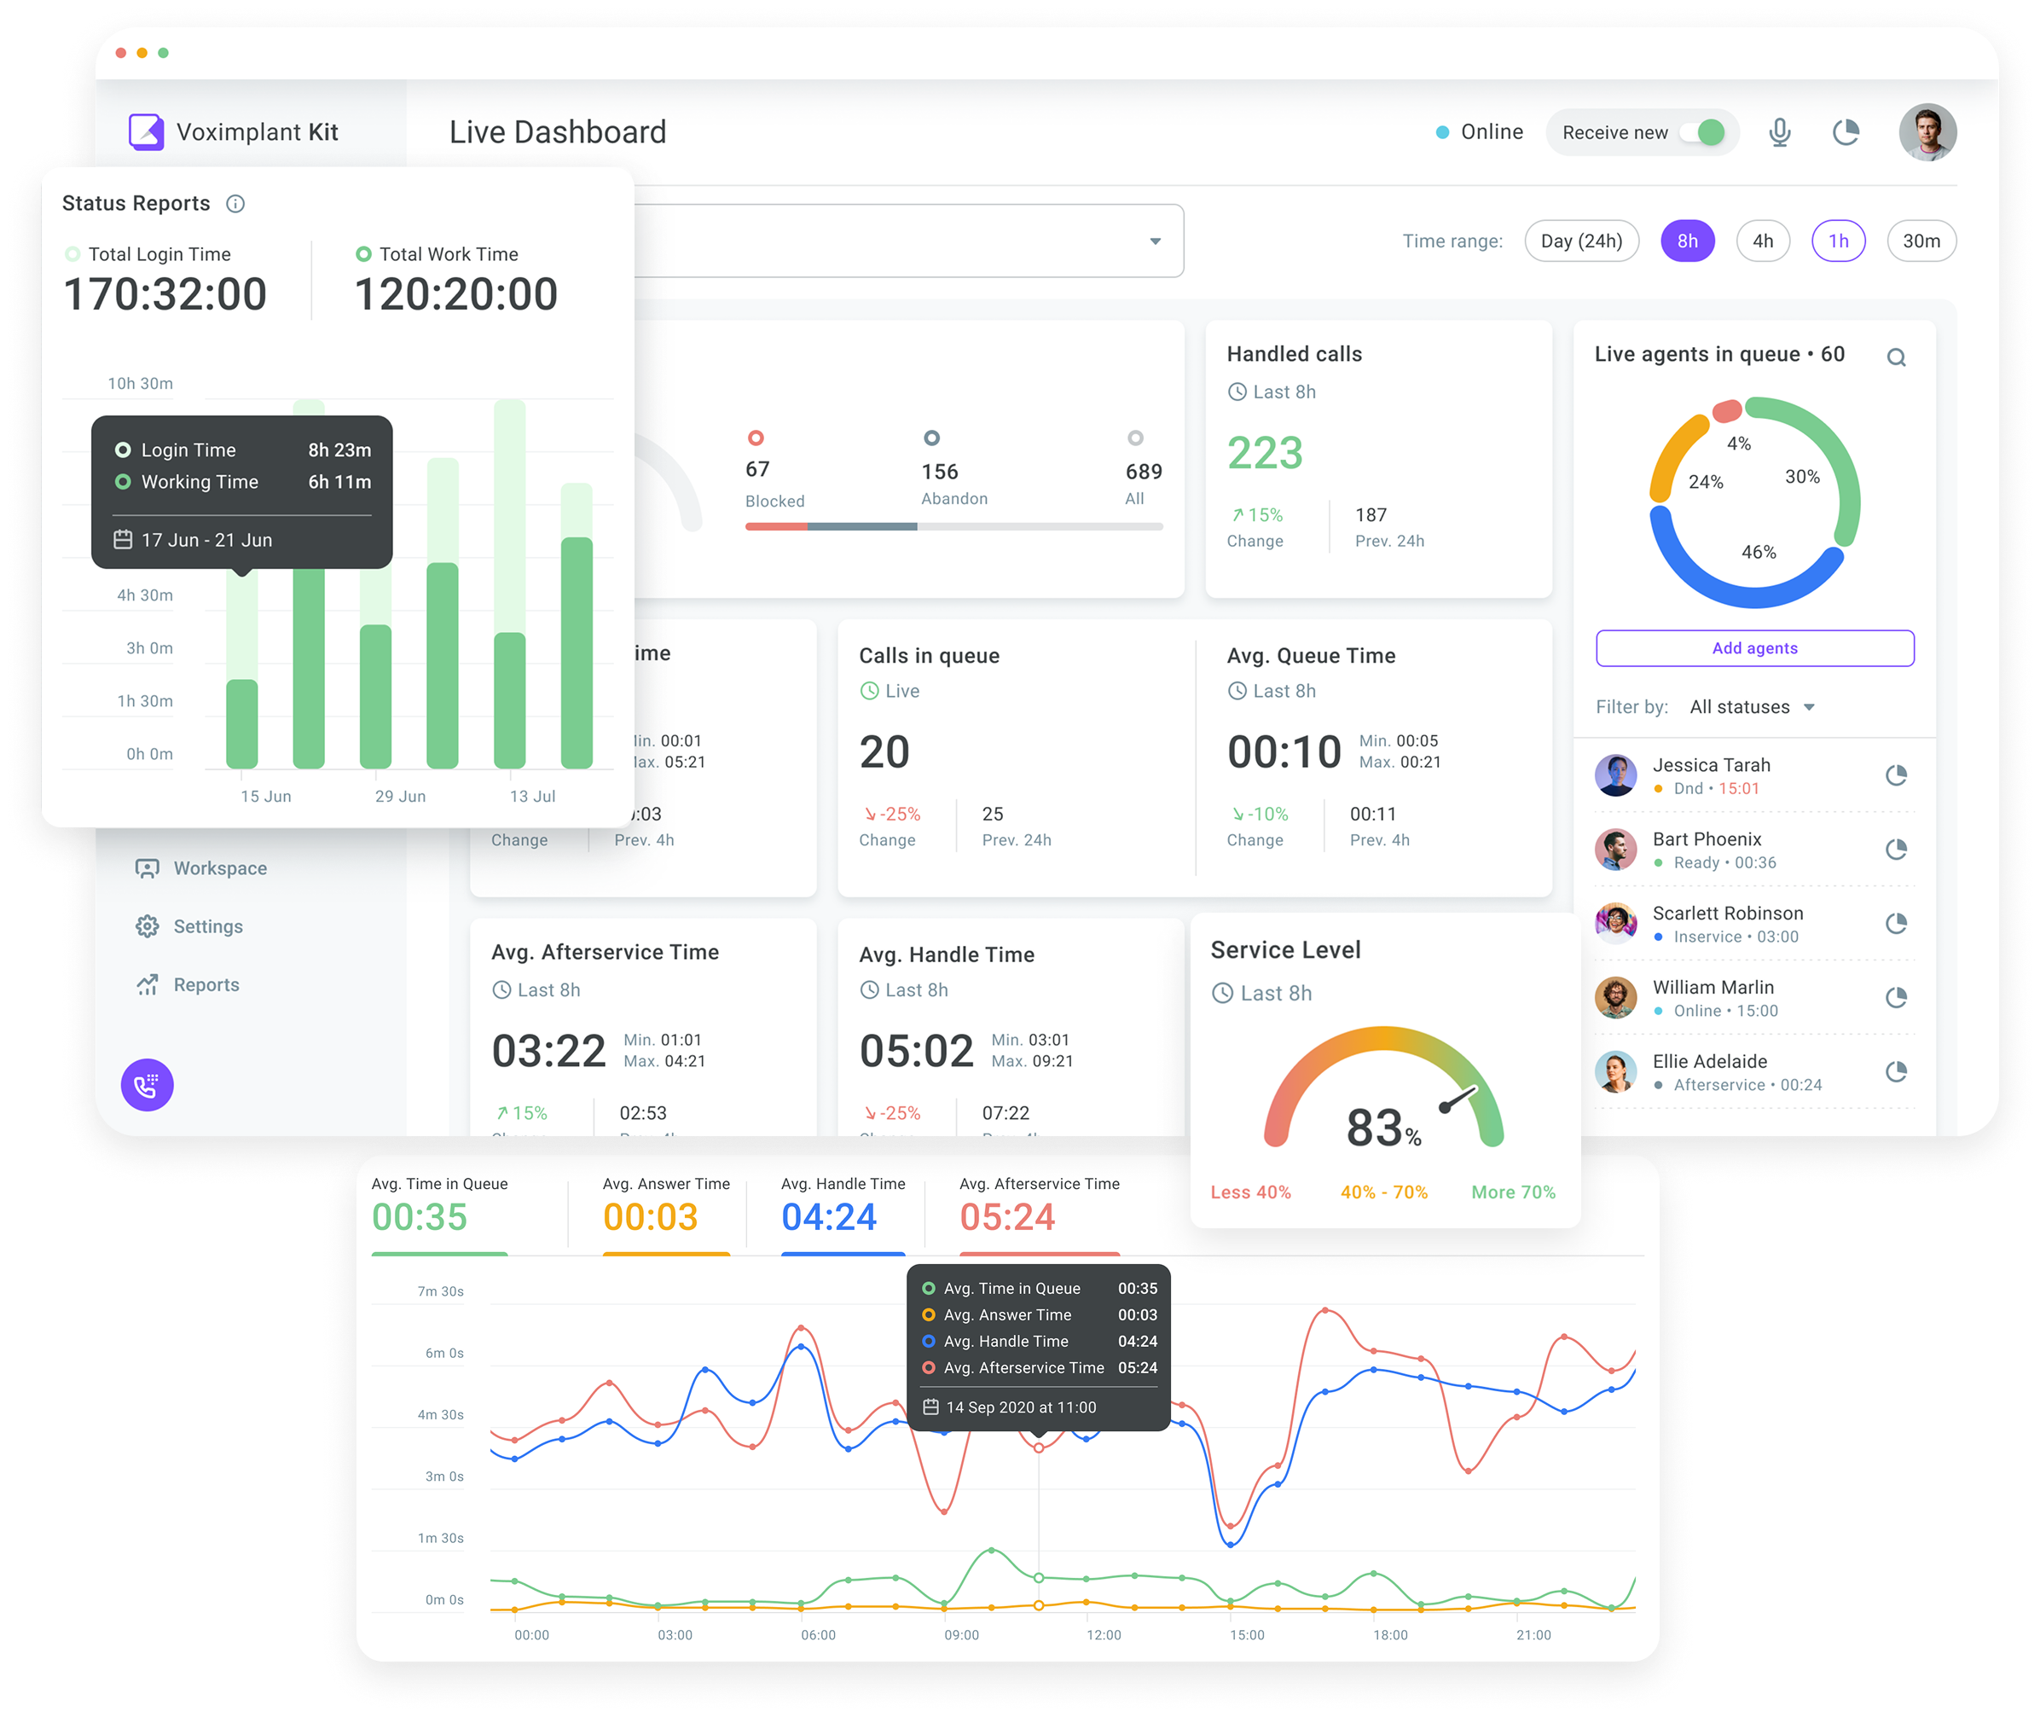Click the All calls marker icon
Image resolution: width=2040 pixels, height=1717 pixels.
1135,438
